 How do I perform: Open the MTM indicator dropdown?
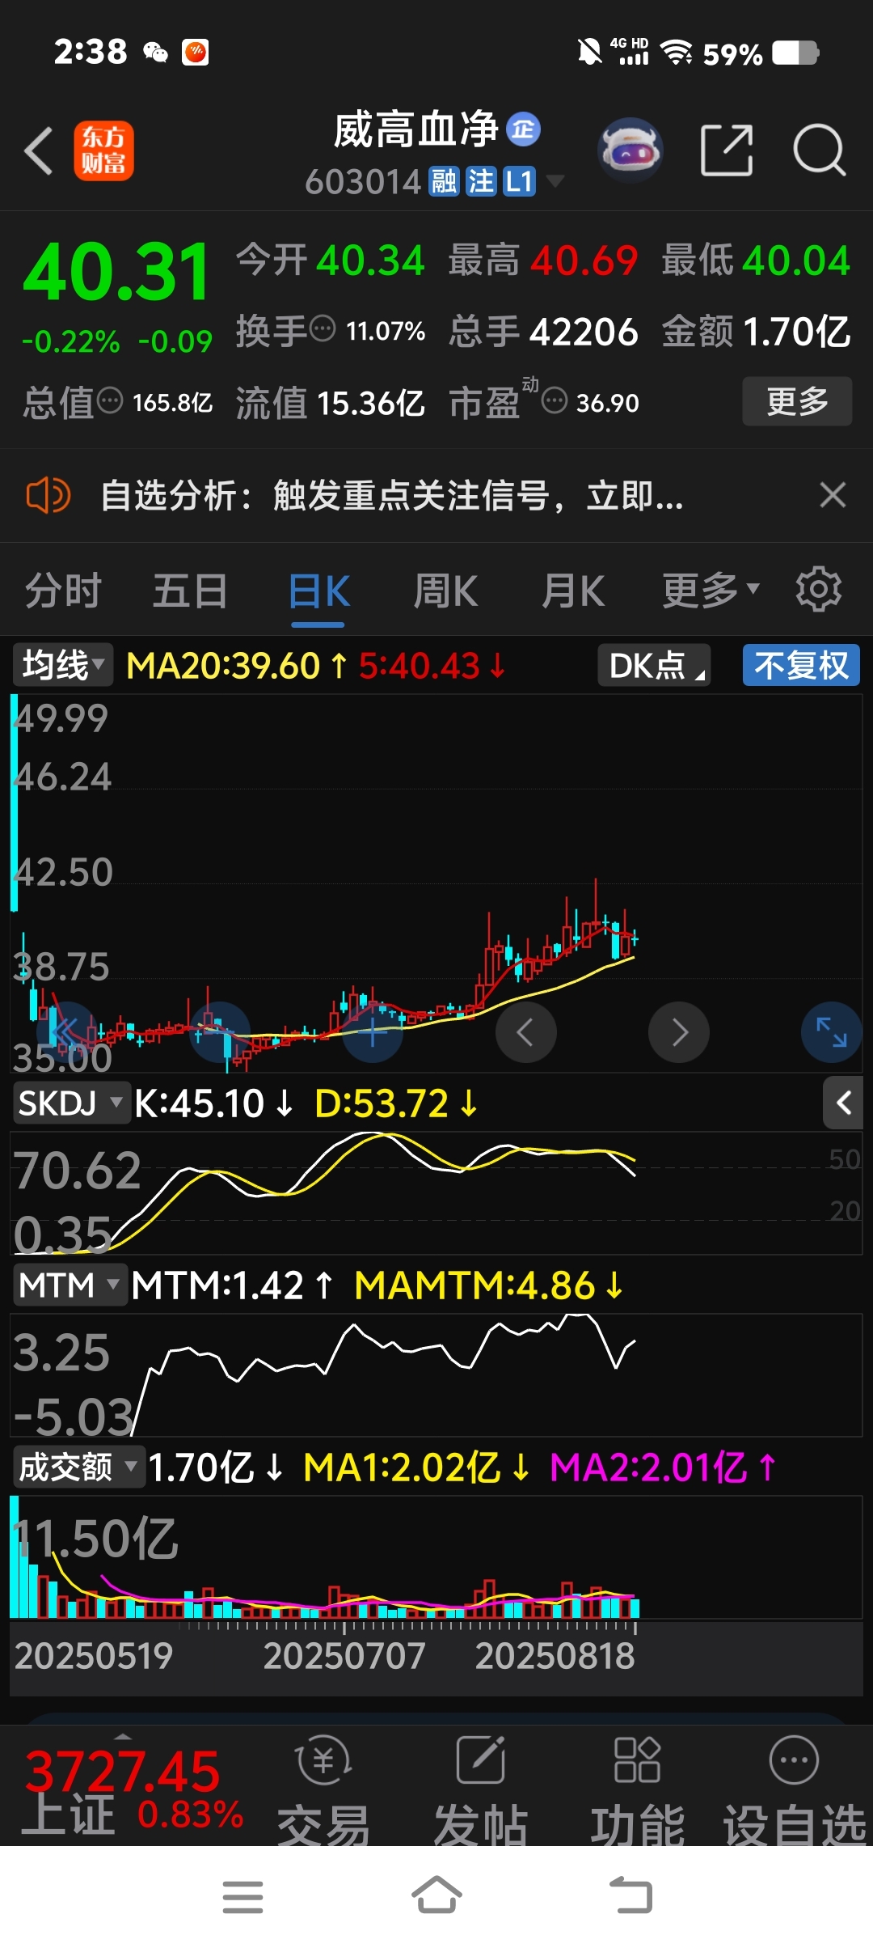[x=70, y=1285]
